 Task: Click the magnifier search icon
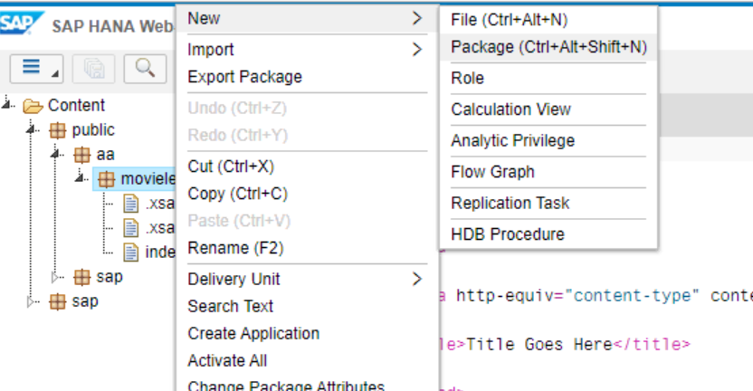[x=145, y=67]
